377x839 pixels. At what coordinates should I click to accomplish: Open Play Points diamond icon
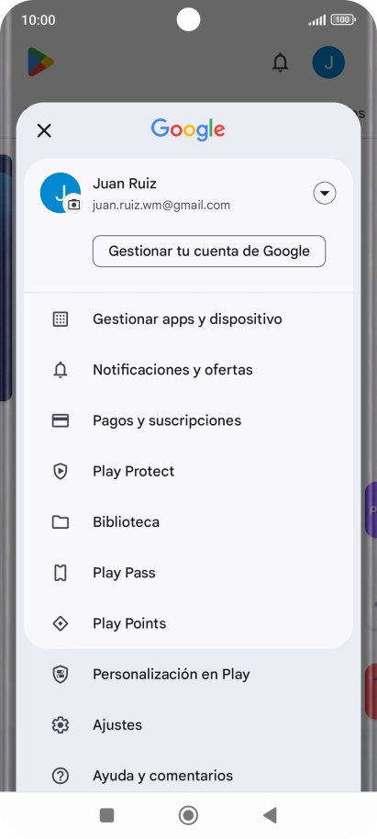pyautogui.click(x=61, y=624)
